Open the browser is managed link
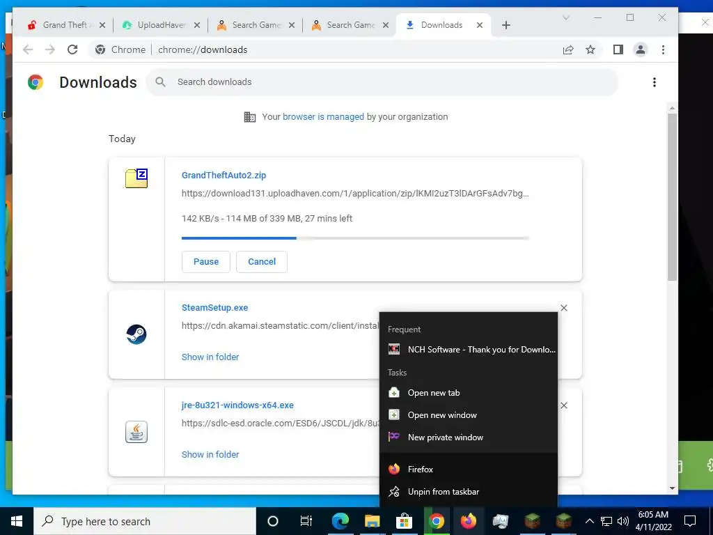Screen dimensions: 713x535 point(323,117)
